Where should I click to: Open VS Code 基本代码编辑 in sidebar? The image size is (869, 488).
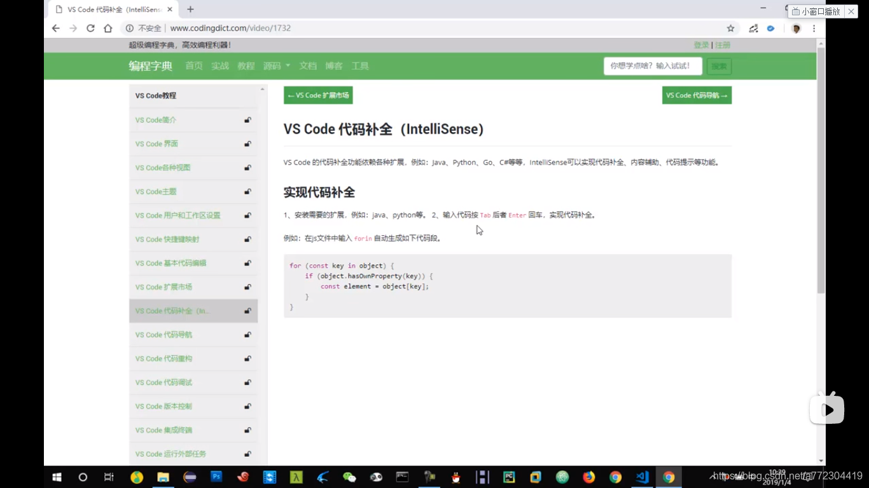pyautogui.click(x=193, y=263)
